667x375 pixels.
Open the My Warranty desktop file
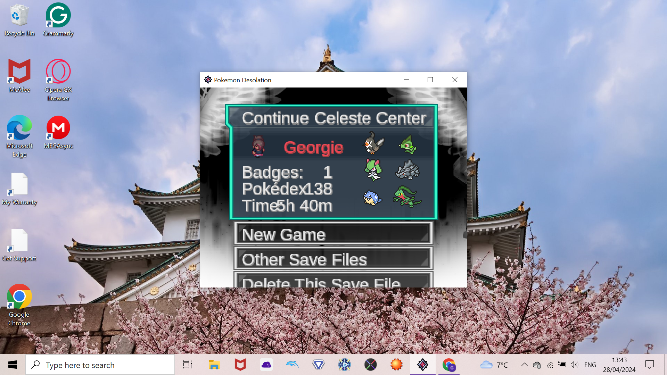click(x=19, y=189)
